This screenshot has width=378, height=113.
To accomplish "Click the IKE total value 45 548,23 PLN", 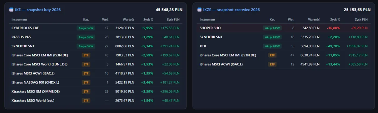I will point(169,10).
